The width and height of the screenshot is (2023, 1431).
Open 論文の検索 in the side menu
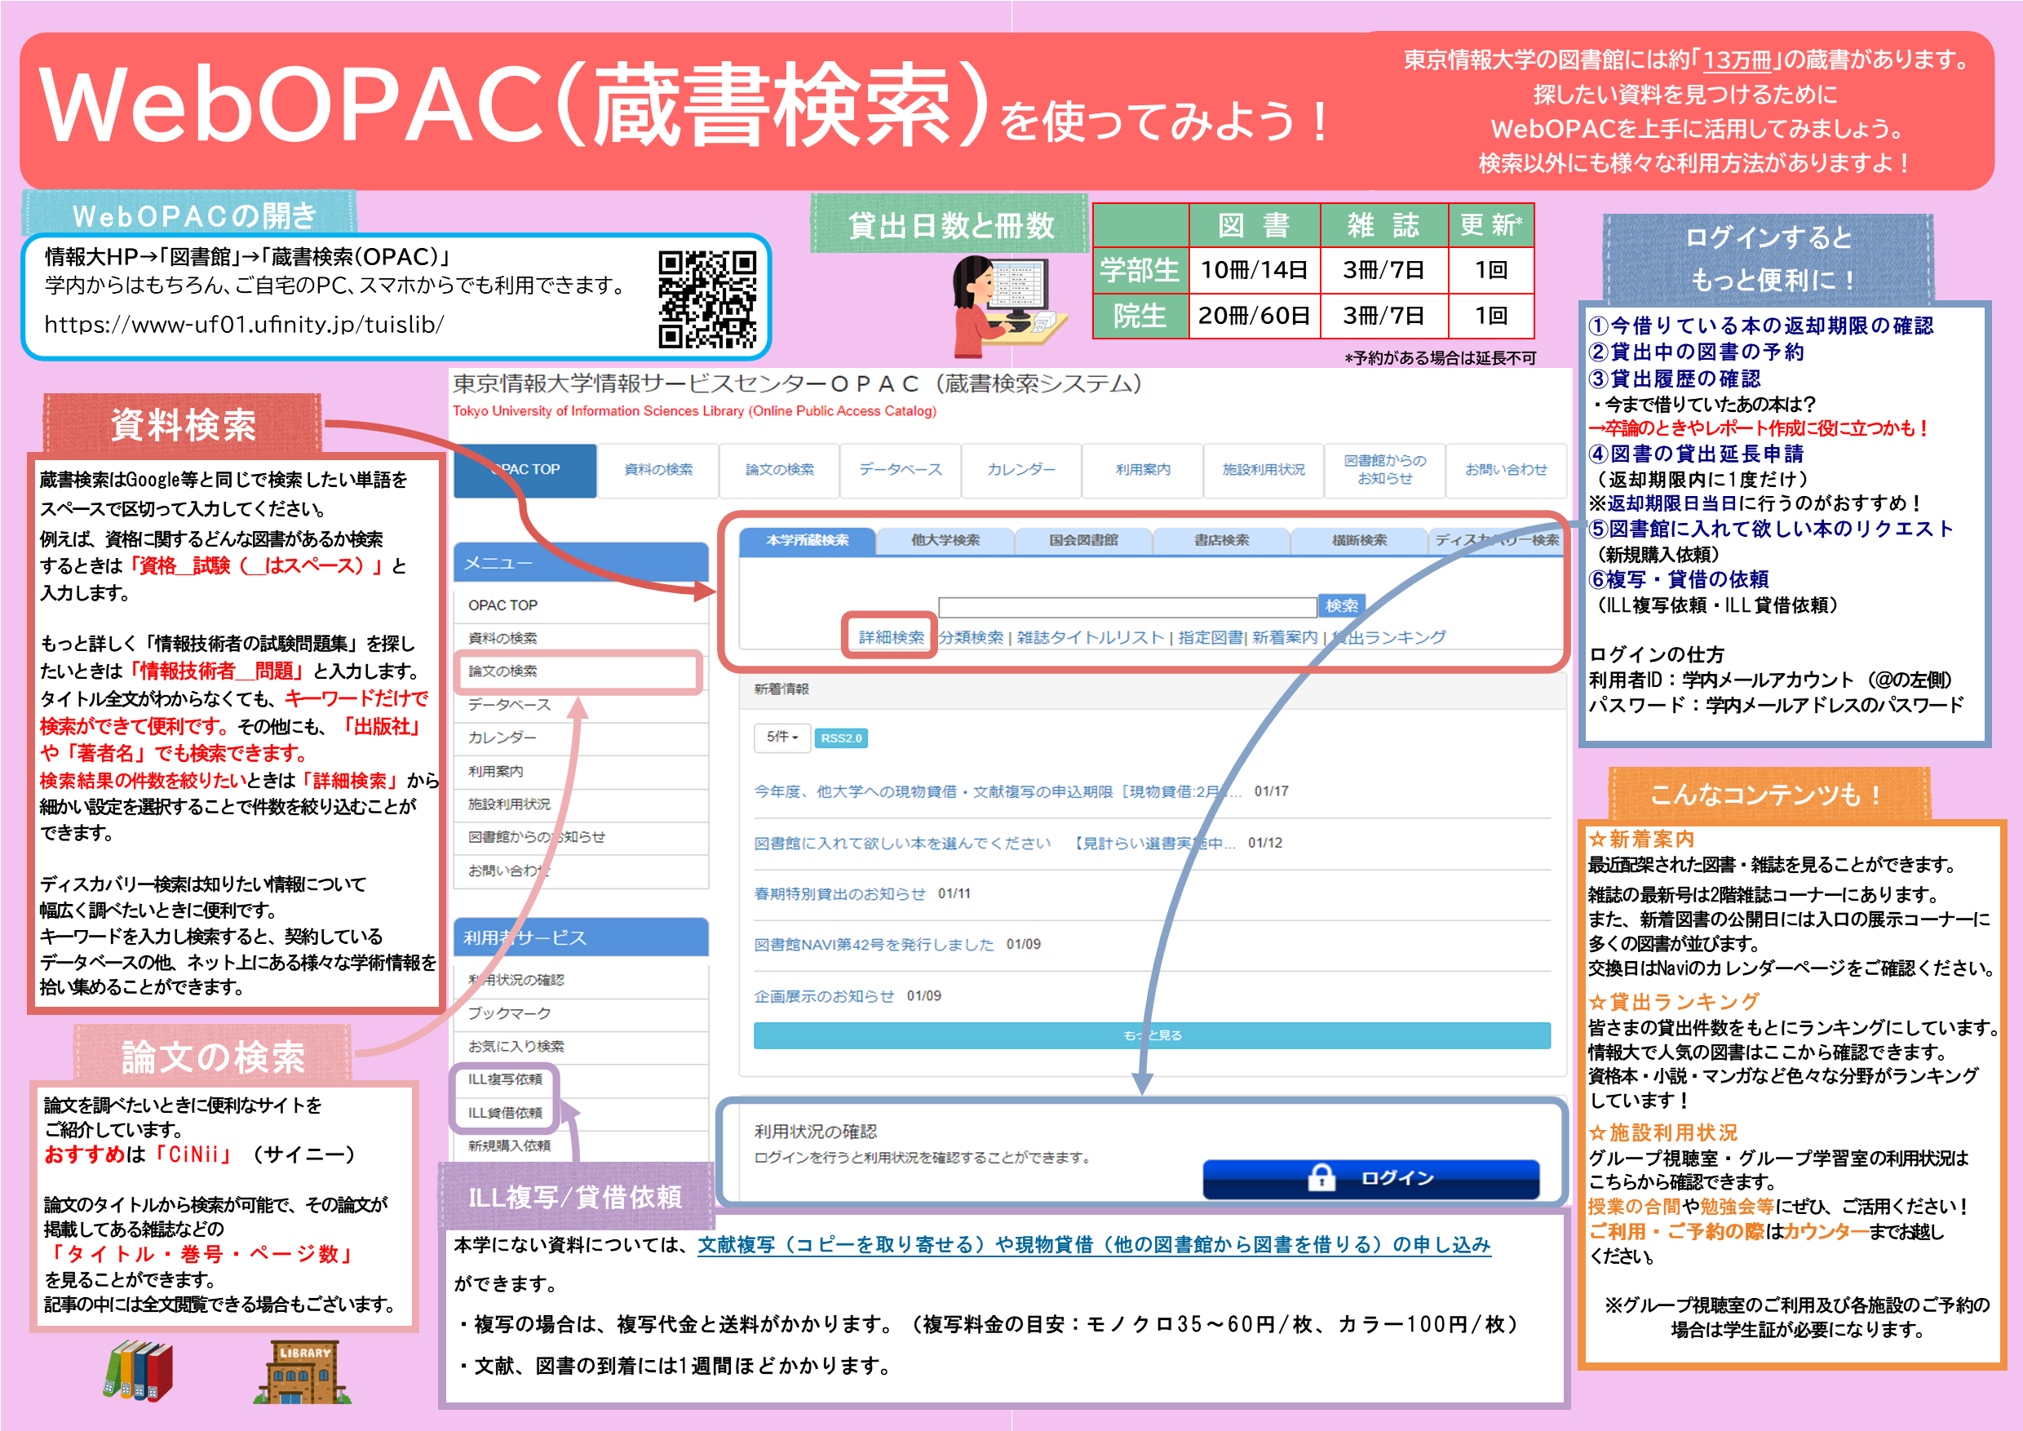(x=502, y=671)
